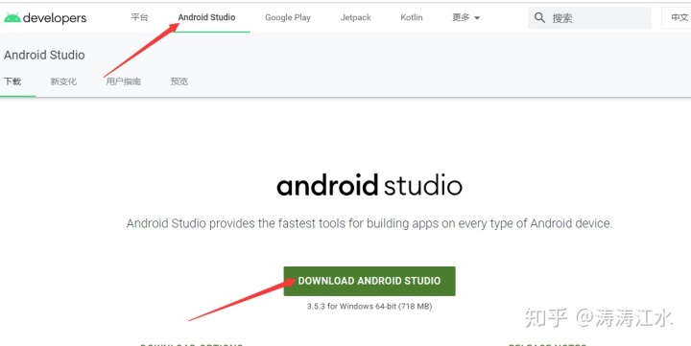
Task: Click the Android Studio page heading
Action: (44, 55)
